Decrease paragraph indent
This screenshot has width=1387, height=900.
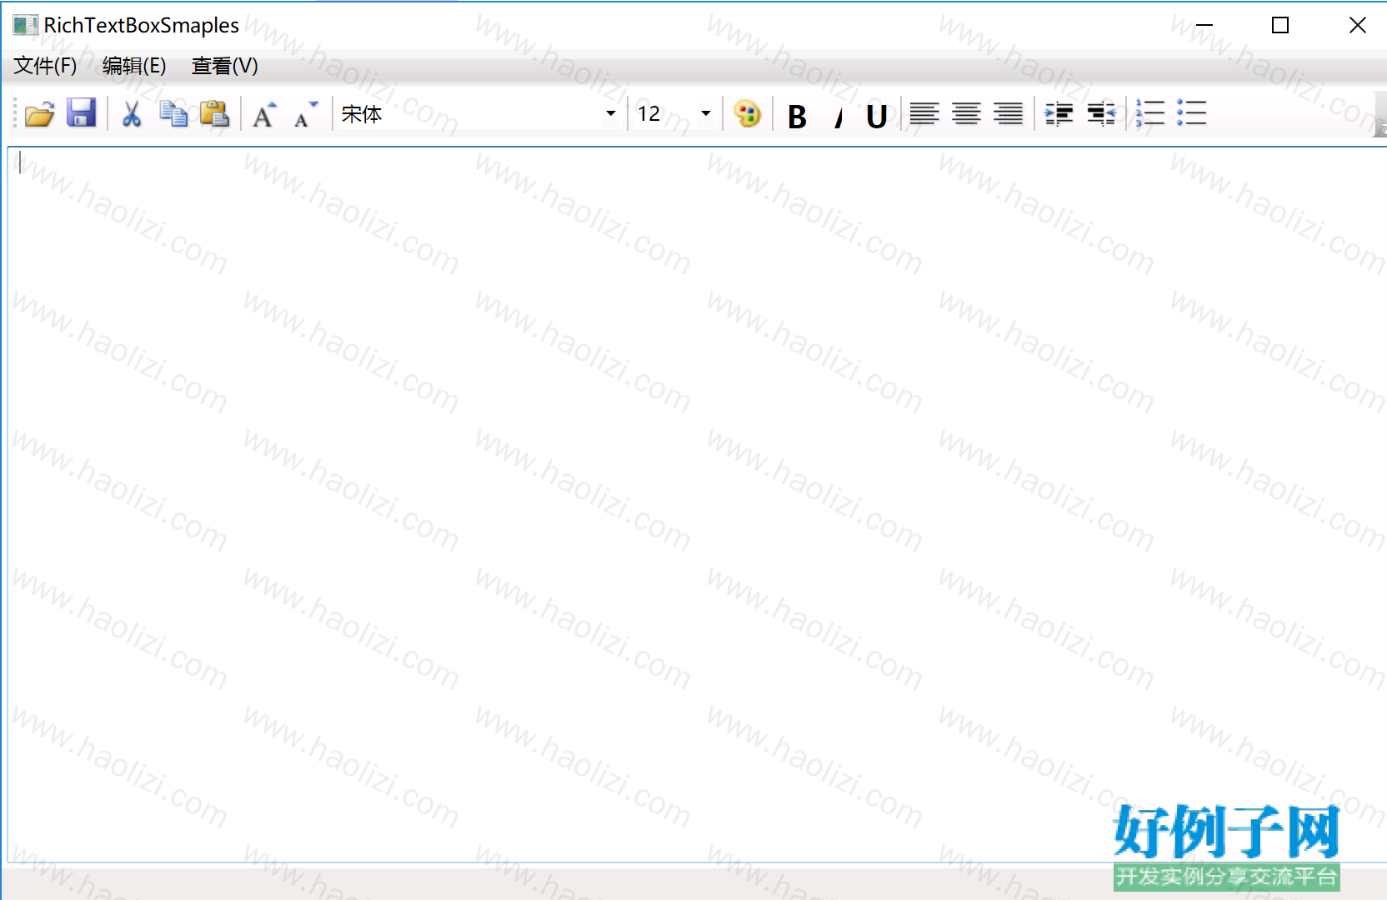(1101, 113)
